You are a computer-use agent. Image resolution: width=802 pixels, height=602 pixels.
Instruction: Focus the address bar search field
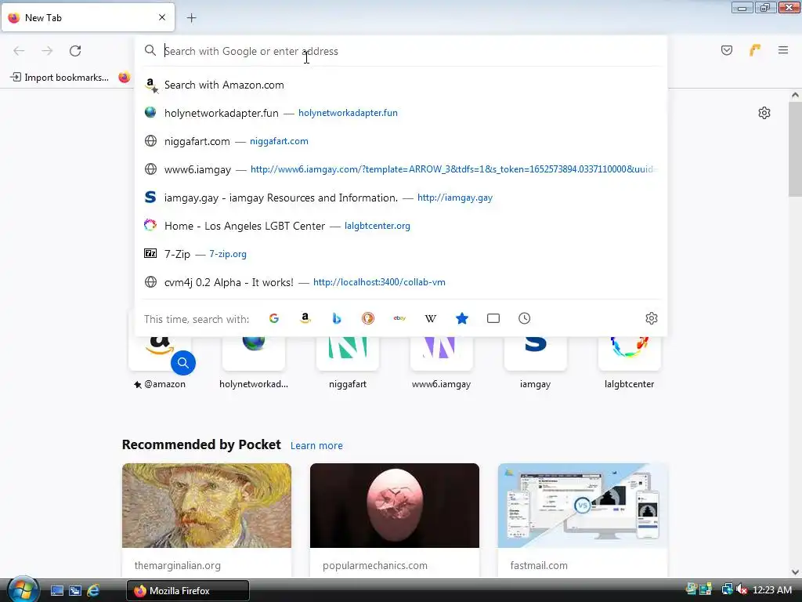click(401, 51)
